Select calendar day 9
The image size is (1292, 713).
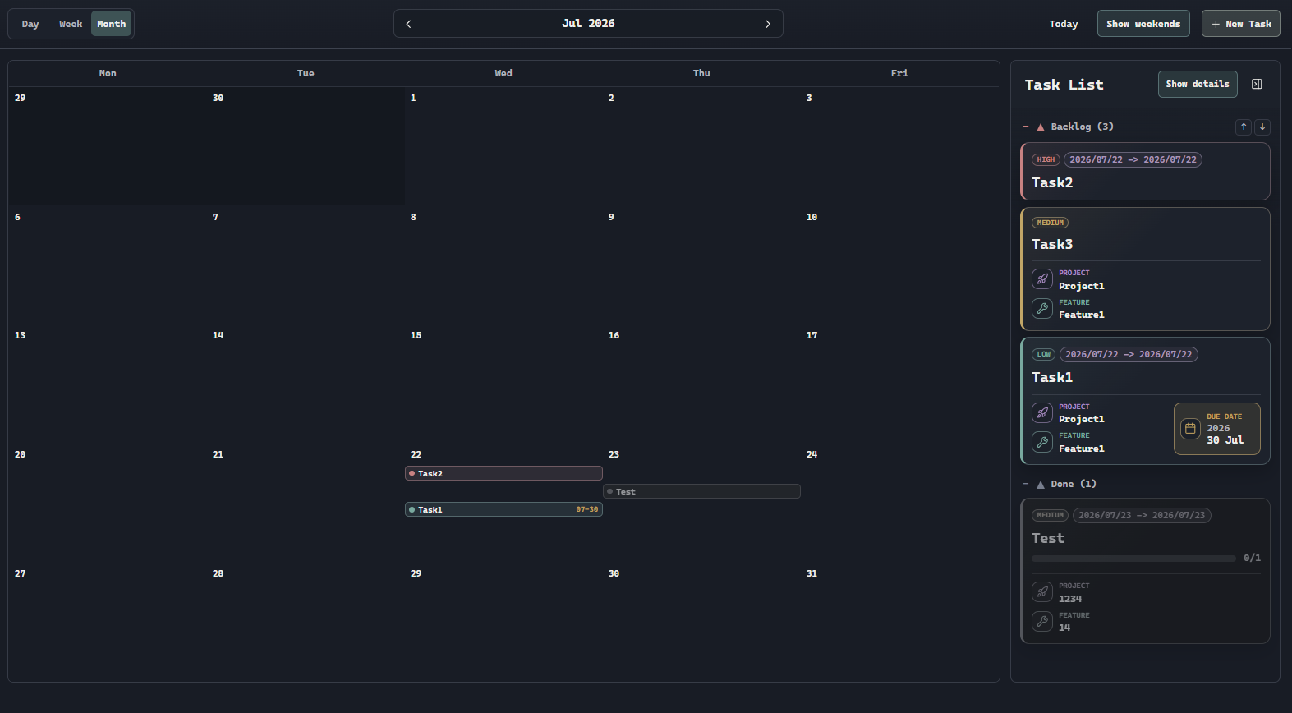(x=610, y=217)
